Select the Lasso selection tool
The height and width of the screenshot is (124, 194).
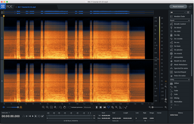(x=108, y=107)
